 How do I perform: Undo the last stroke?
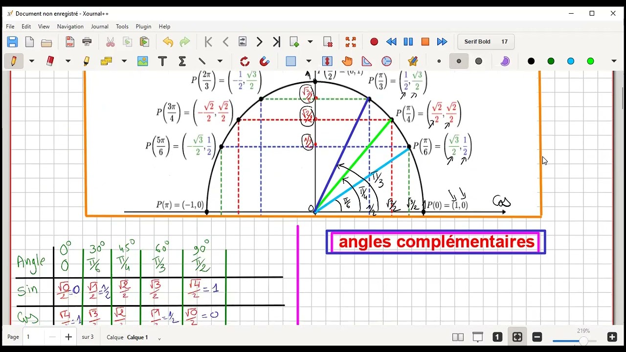pyautogui.click(x=168, y=42)
